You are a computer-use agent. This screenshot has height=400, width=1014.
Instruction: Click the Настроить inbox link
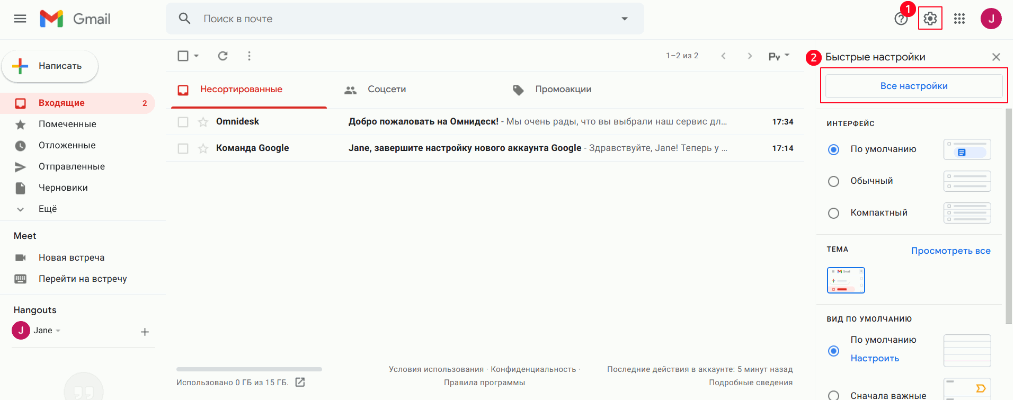pyautogui.click(x=875, y=358)
